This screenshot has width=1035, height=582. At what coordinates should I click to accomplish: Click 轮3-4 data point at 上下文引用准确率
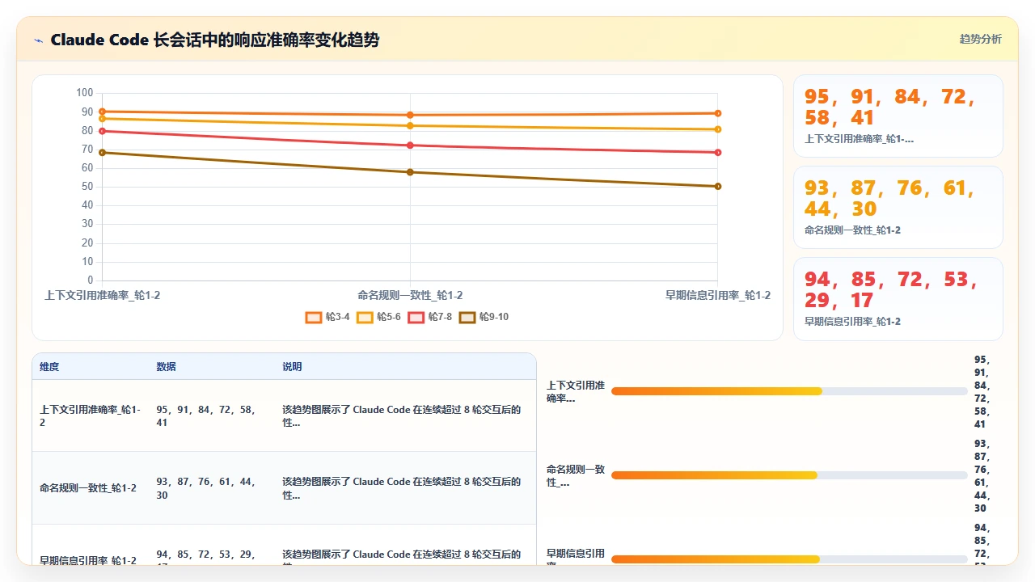click(x=103, y=112)
